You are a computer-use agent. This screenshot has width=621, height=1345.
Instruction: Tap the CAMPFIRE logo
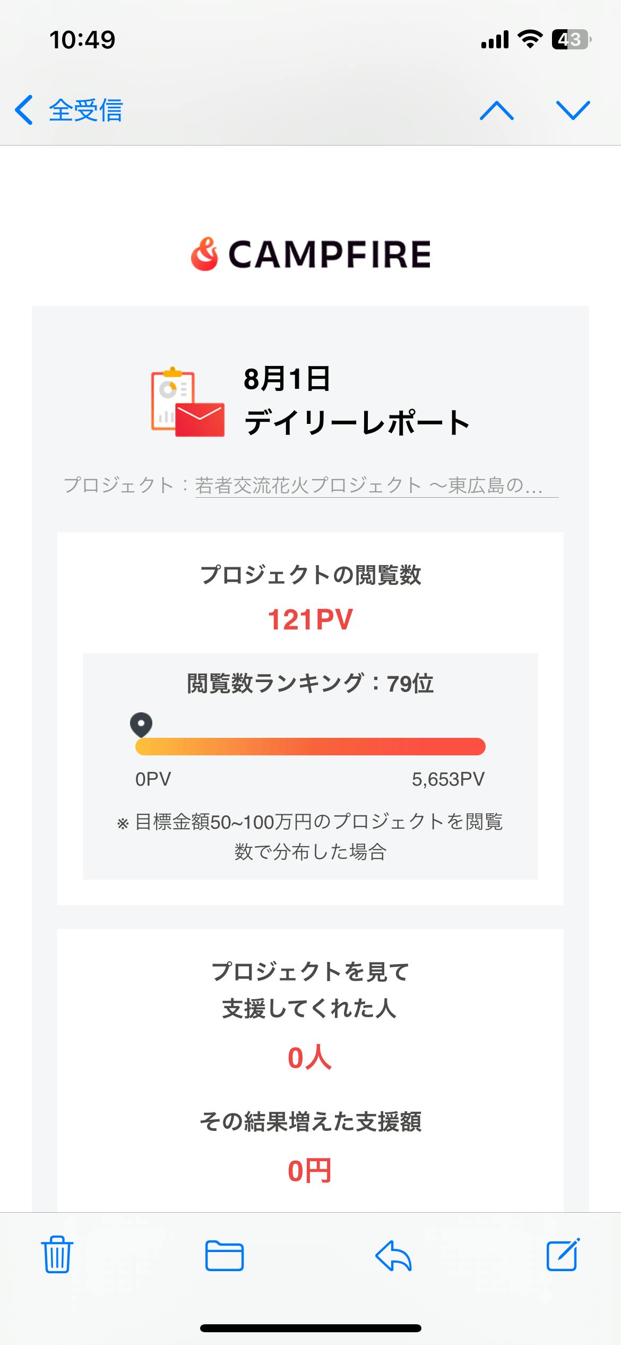pos(310,254)
